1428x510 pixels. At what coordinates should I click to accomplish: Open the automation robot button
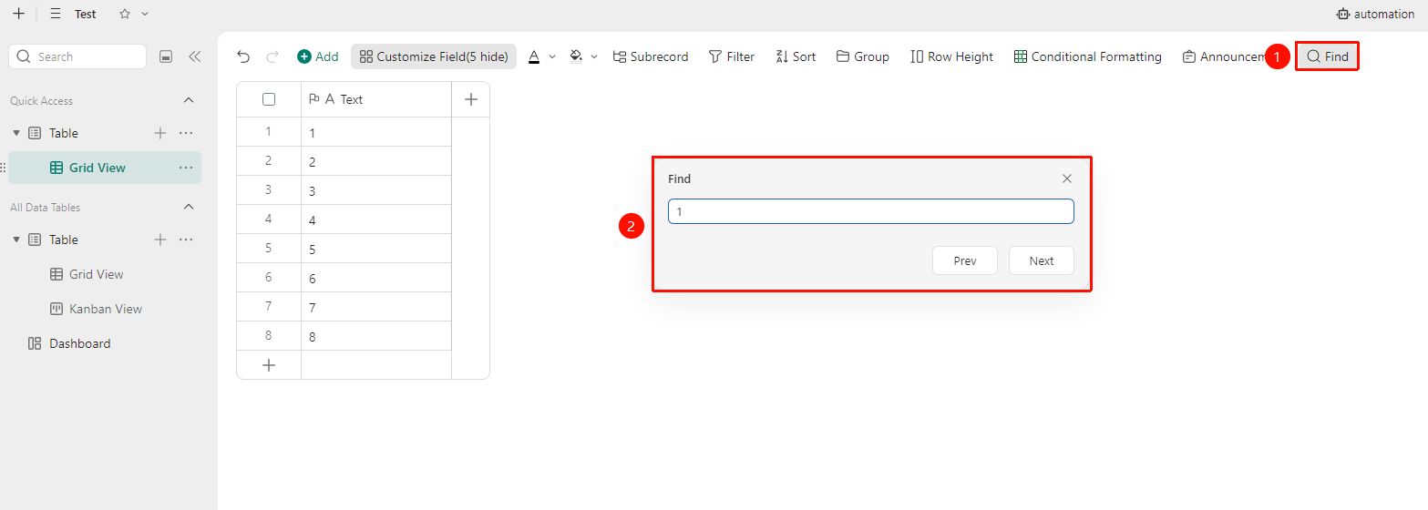click(x=1375, y=14)
